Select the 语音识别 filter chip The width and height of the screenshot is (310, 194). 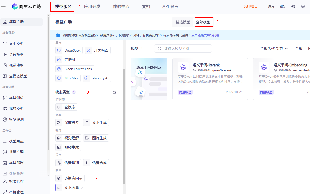(68, 163)
